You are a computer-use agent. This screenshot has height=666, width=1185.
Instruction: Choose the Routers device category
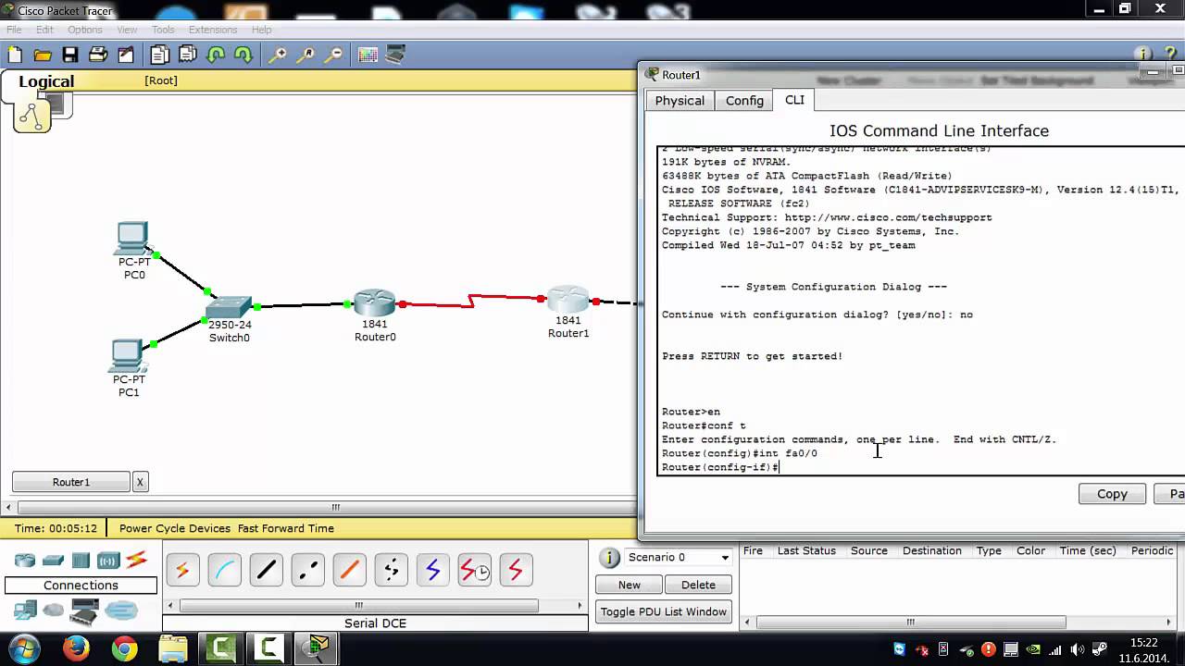pyautogui.click(x=25, y=560)
